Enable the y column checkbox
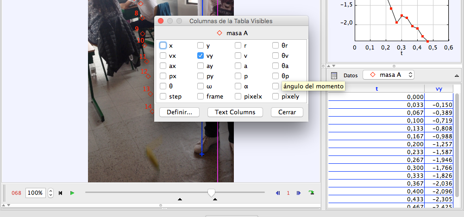 point(201,45)
